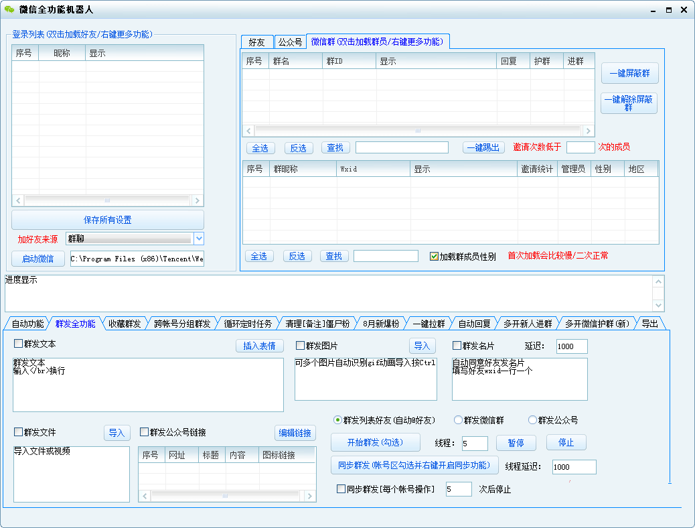The height and width of the screenshot is (528, 695).
Task: Click the 次后停止 count field
Action: pyautogui.click(x=459, y=489)
